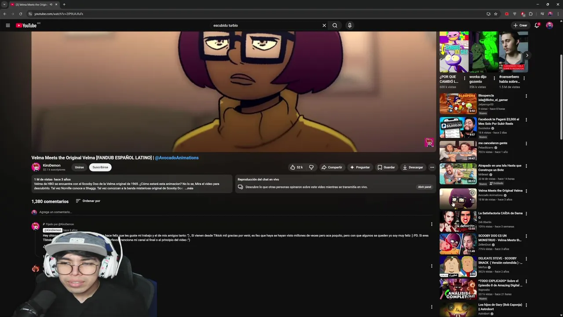
Task: Go back in browser
Action: [5, 14]
